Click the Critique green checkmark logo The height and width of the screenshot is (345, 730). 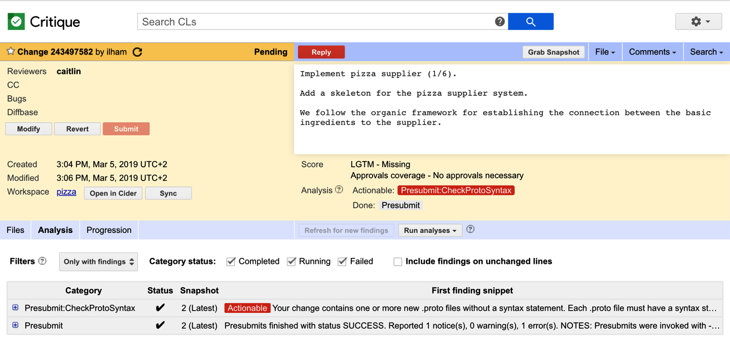tap(16, 22)
